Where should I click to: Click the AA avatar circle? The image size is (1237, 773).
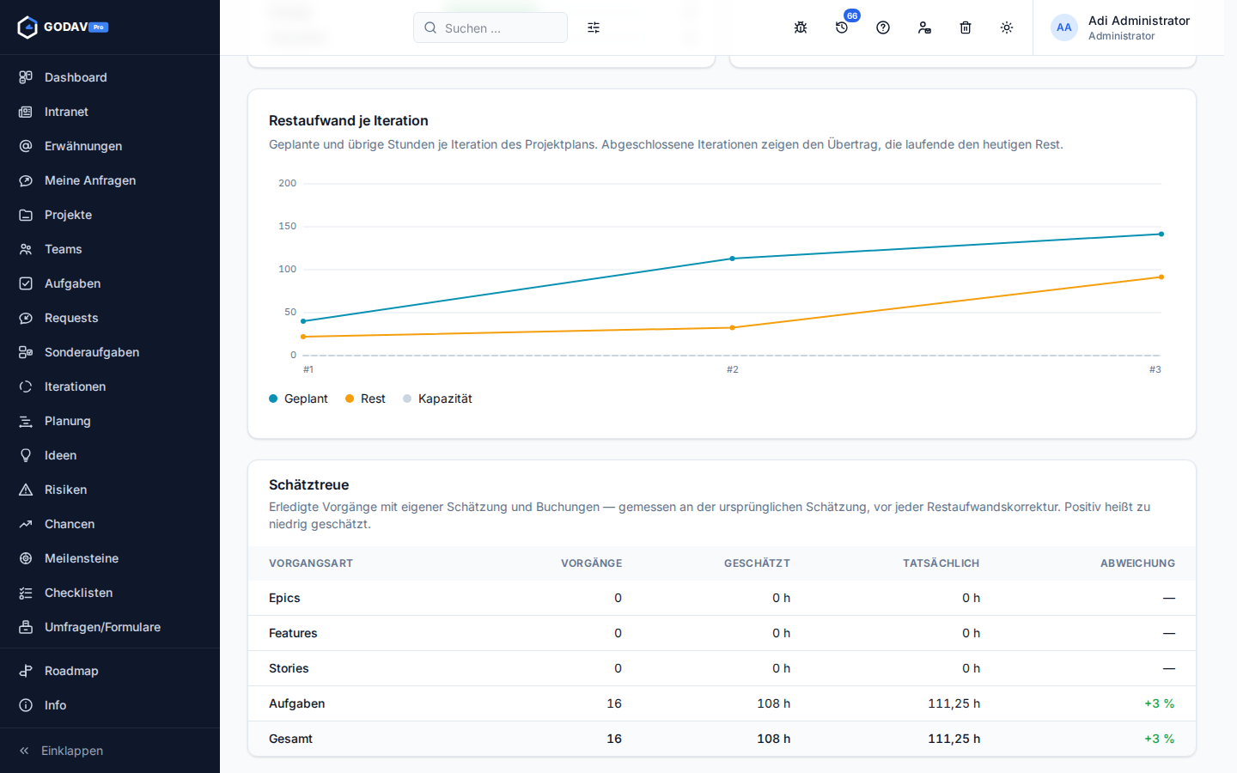click(1064, 27)
